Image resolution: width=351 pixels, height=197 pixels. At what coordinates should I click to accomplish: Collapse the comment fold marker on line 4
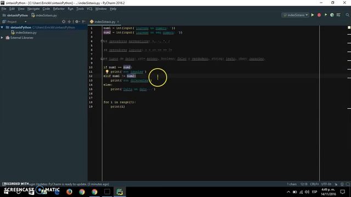click(x=102, y=41)
